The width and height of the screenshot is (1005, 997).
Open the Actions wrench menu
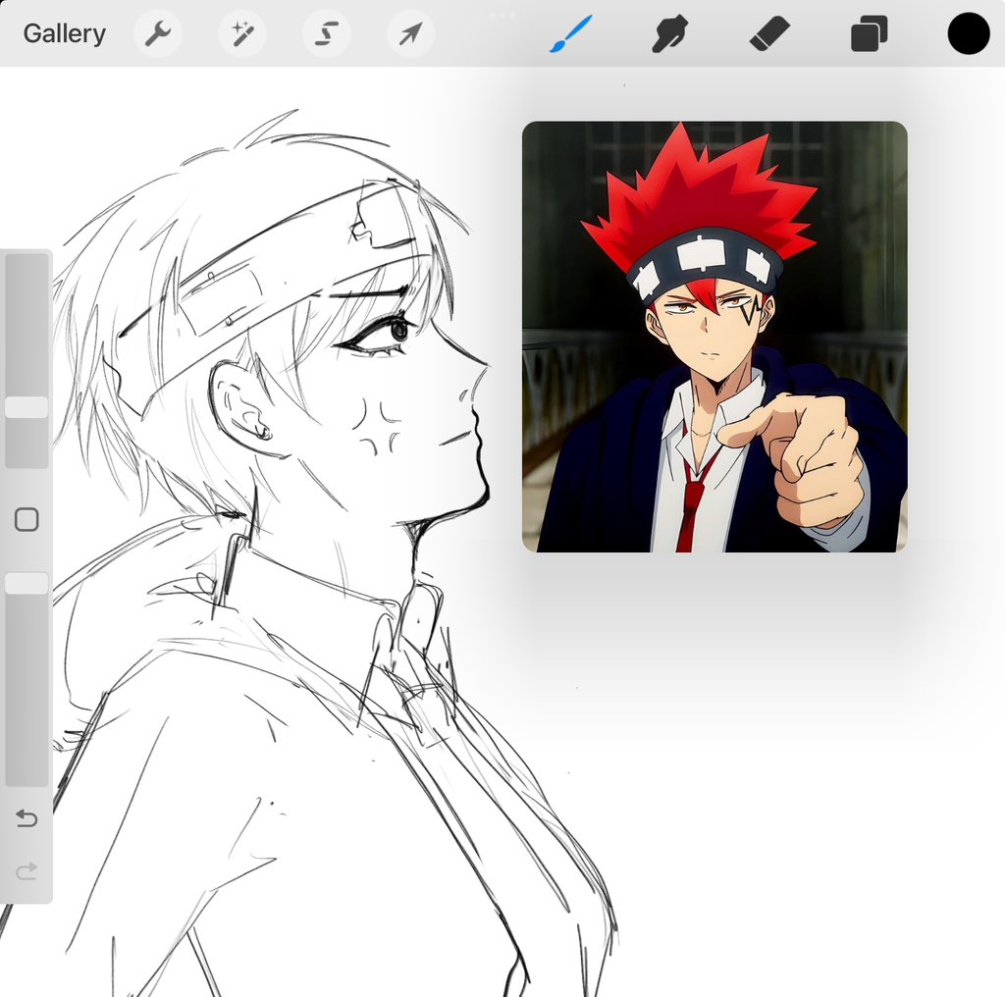(x=158, y=33)
